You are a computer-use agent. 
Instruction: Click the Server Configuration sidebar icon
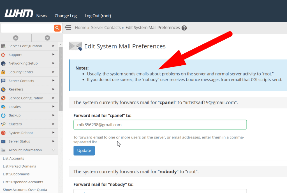(x=3, y=46)
